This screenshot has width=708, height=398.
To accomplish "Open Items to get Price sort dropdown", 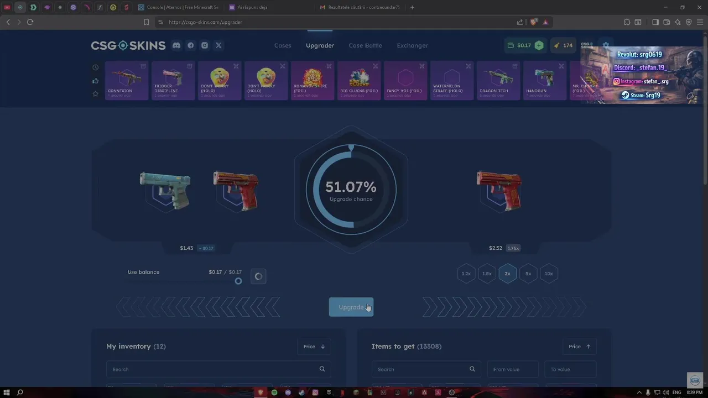I will pyautogui.click(x=579, y=347).
